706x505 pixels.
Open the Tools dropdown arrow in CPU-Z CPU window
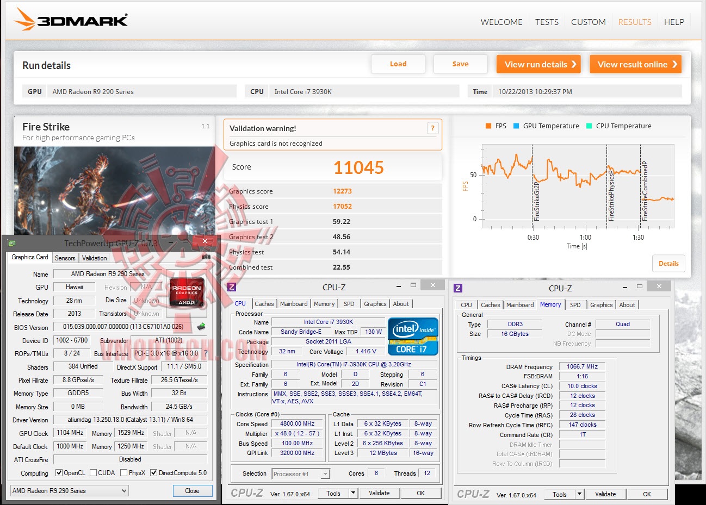(353, 493)
